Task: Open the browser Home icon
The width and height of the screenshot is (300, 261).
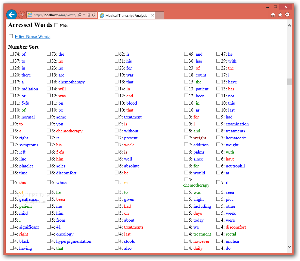Action: (273, 15)
